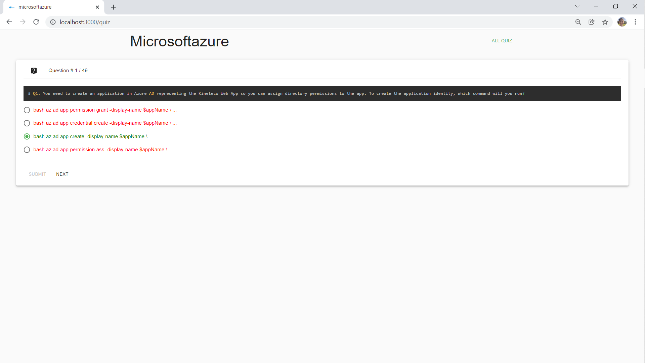
Task: Open the Chrome profile avatar
Action: 622,22
